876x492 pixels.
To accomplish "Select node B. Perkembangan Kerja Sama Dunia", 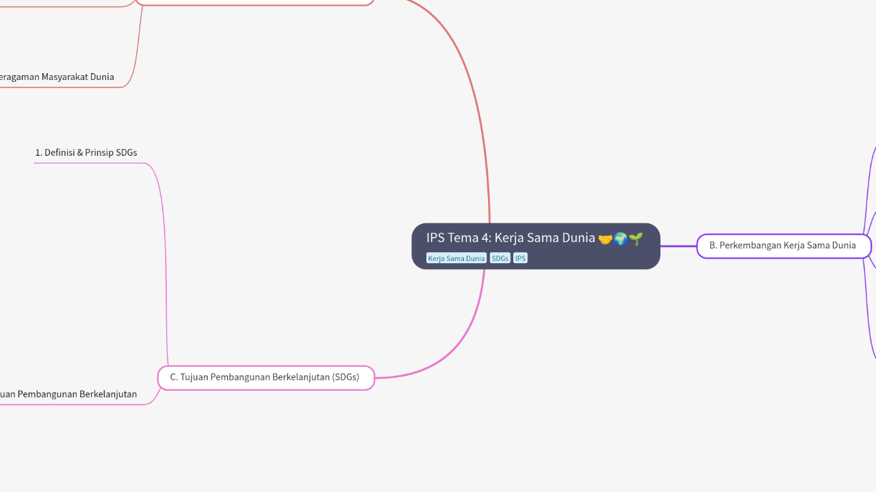I will coord(784,246).
